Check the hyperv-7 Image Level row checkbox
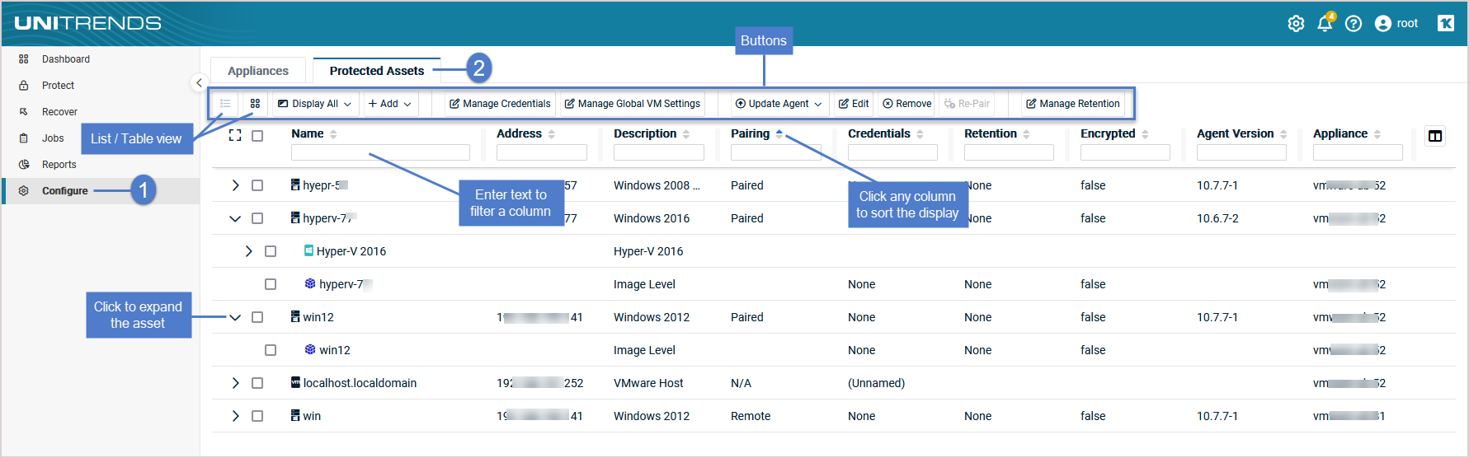This screenshot has height=458, width=1469. click(271, 284)
